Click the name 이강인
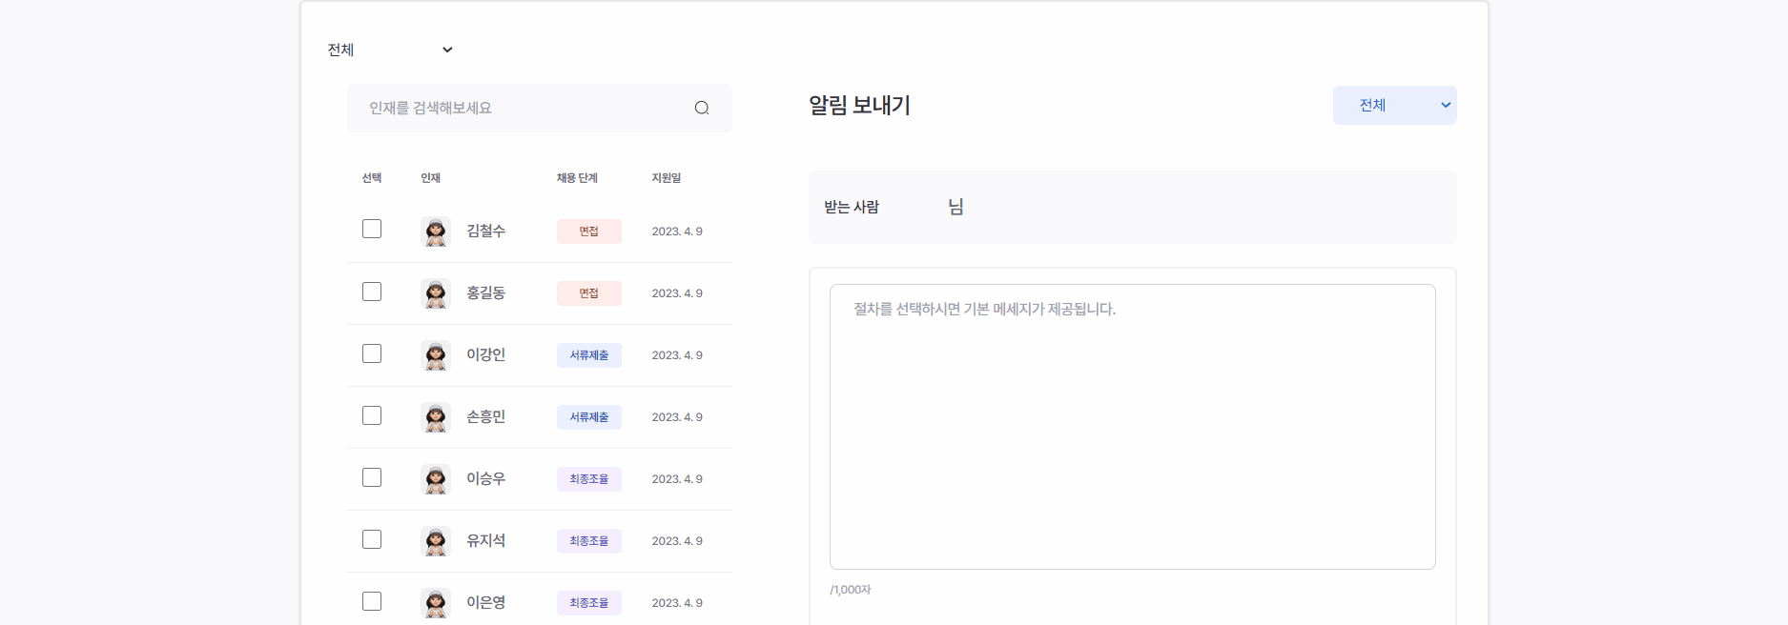Image resolution: width=1788 pixels, height=625 pixels. (485, 354)
